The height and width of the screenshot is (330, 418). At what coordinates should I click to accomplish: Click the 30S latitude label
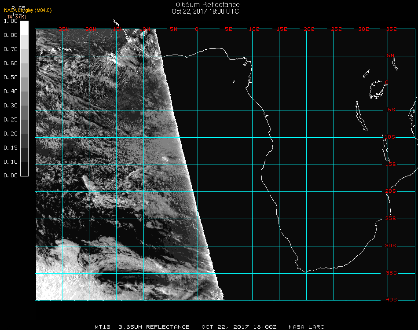pos(391,246)
